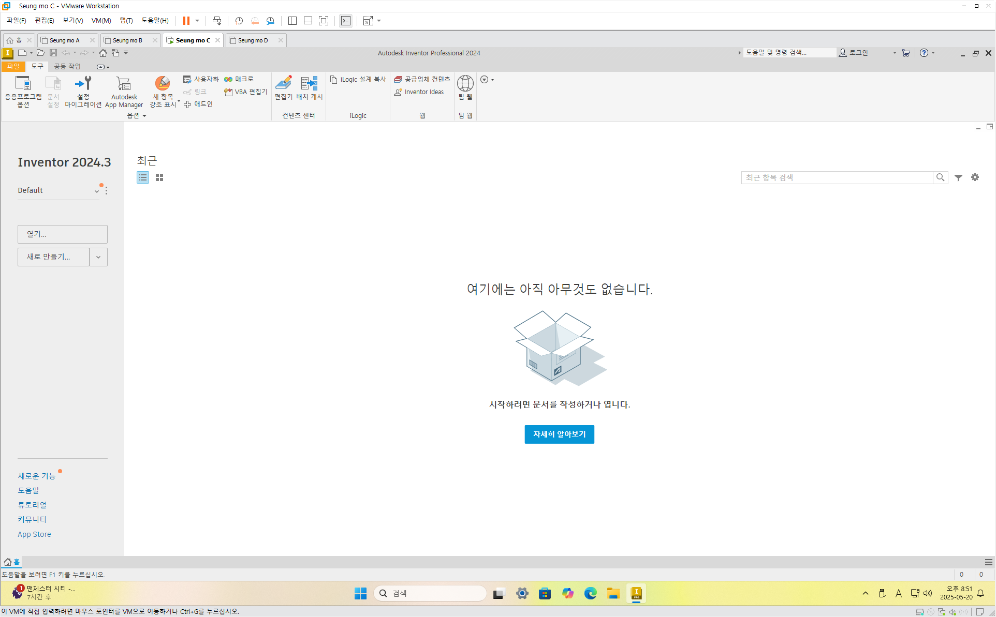Expand the Default project dropdown
Image resolution: width=996 pixels, height=617 pixels.
tap(96, 191)
